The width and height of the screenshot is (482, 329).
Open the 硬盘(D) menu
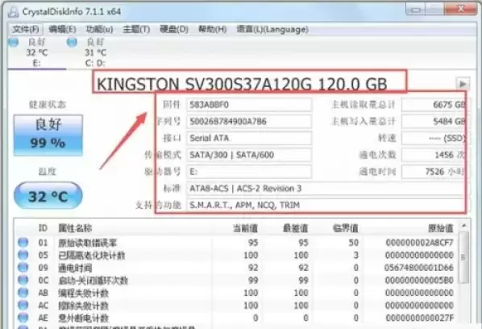pos(173,30)
